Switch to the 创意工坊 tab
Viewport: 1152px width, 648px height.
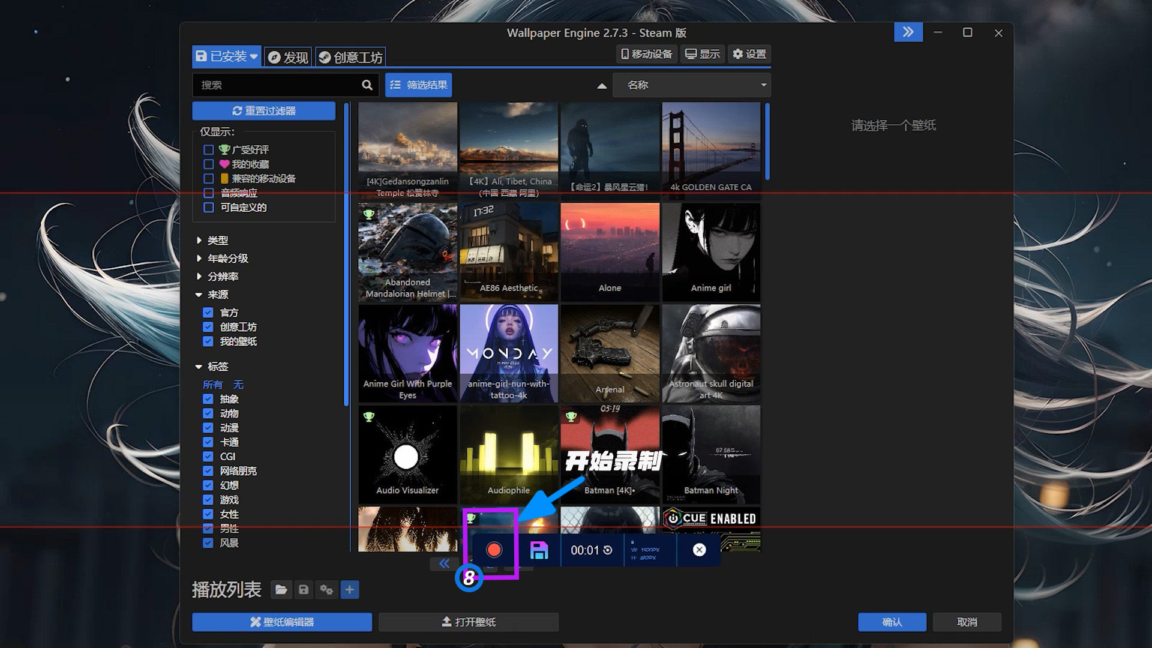pos(350,57)
